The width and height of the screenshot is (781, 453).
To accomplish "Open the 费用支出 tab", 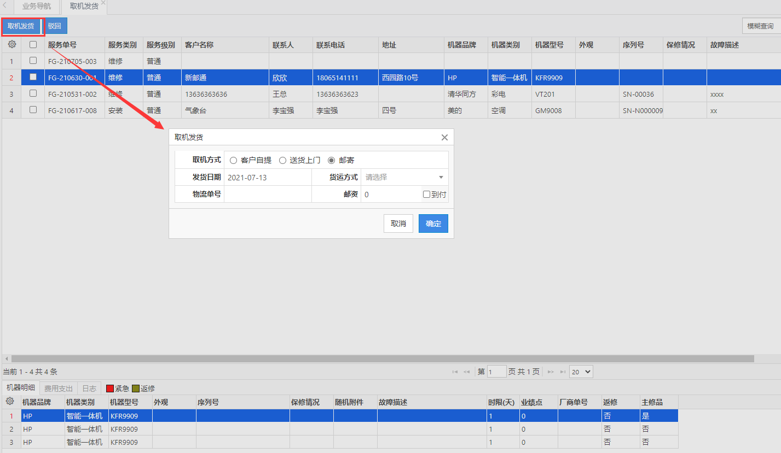I will click(x=59, y=389).
